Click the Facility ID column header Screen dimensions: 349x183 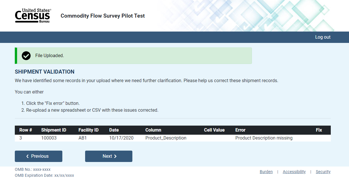click(x=89, y=130)
